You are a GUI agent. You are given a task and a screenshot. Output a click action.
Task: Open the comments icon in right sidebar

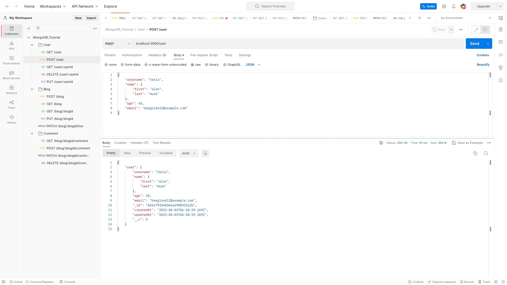click(x=501, y=42)
